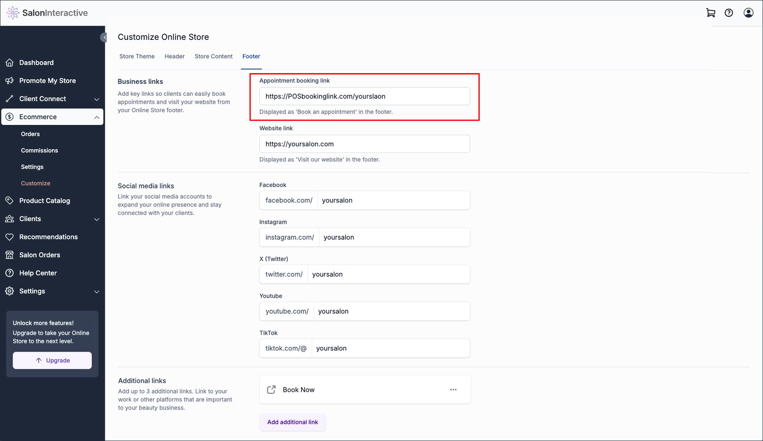Click the help question mark icon
Viewport: 763px width, 441px height.
[x=729, y=13]
